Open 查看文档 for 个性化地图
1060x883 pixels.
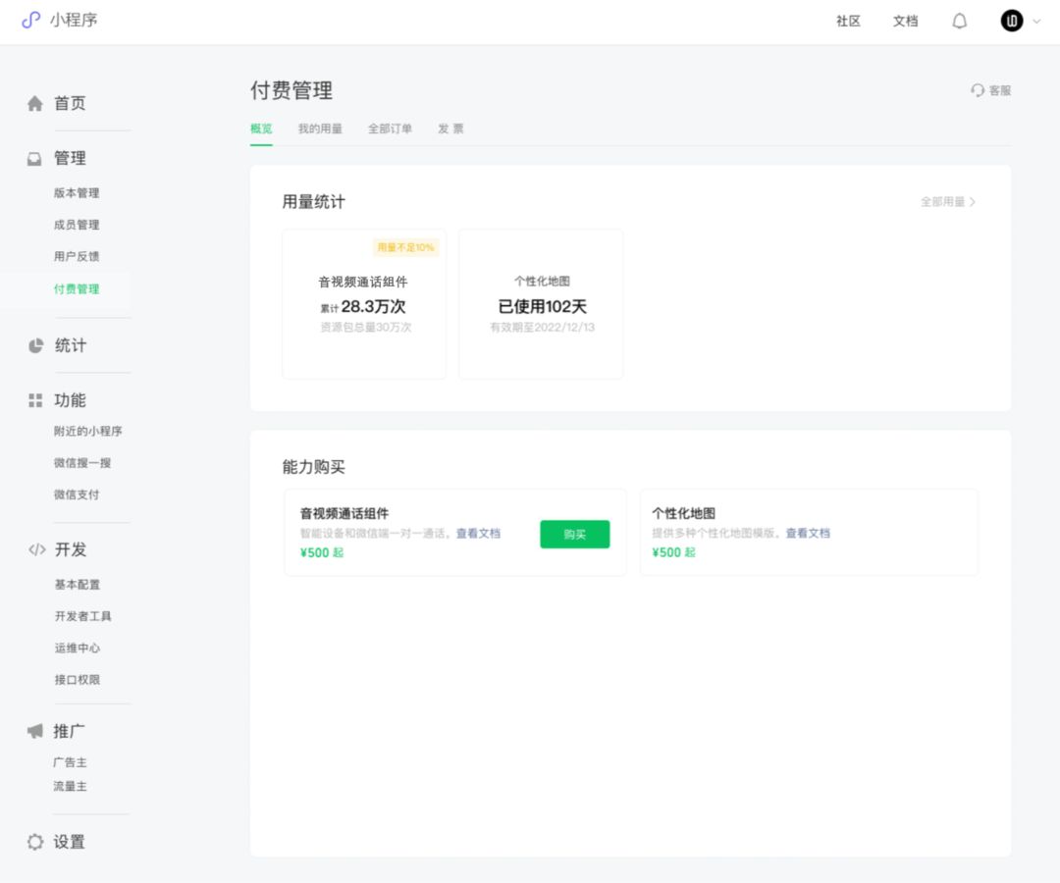(808, 534)
